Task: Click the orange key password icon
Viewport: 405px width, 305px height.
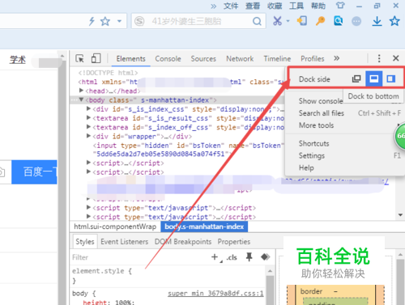Action: tap(320, 21)
